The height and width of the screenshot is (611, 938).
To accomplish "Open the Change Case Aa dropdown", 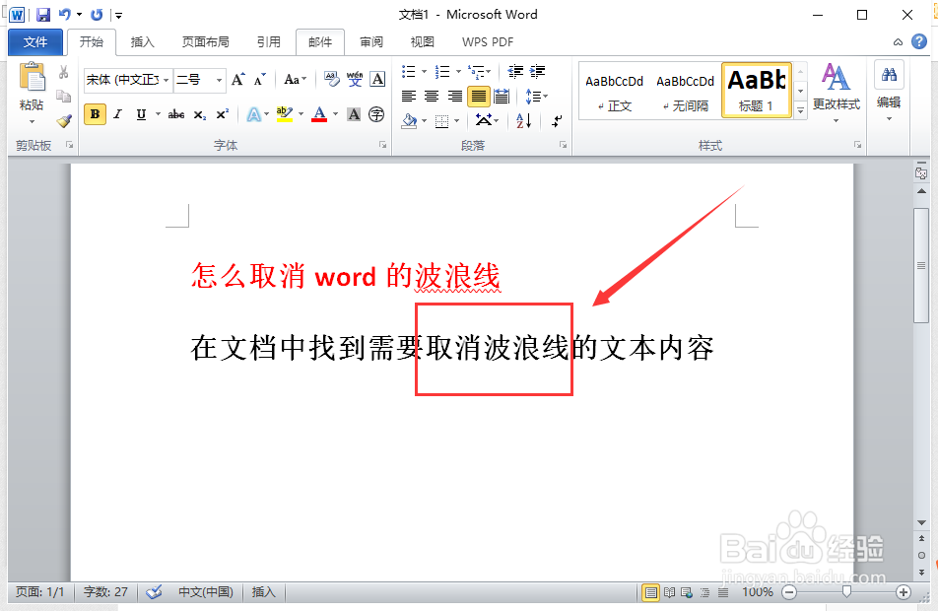I will click(x=295, y=79).
